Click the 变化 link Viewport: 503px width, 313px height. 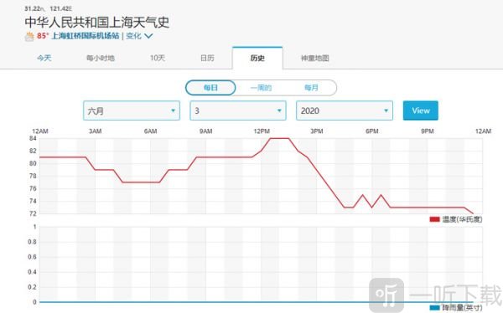click(x=133, y=35)
